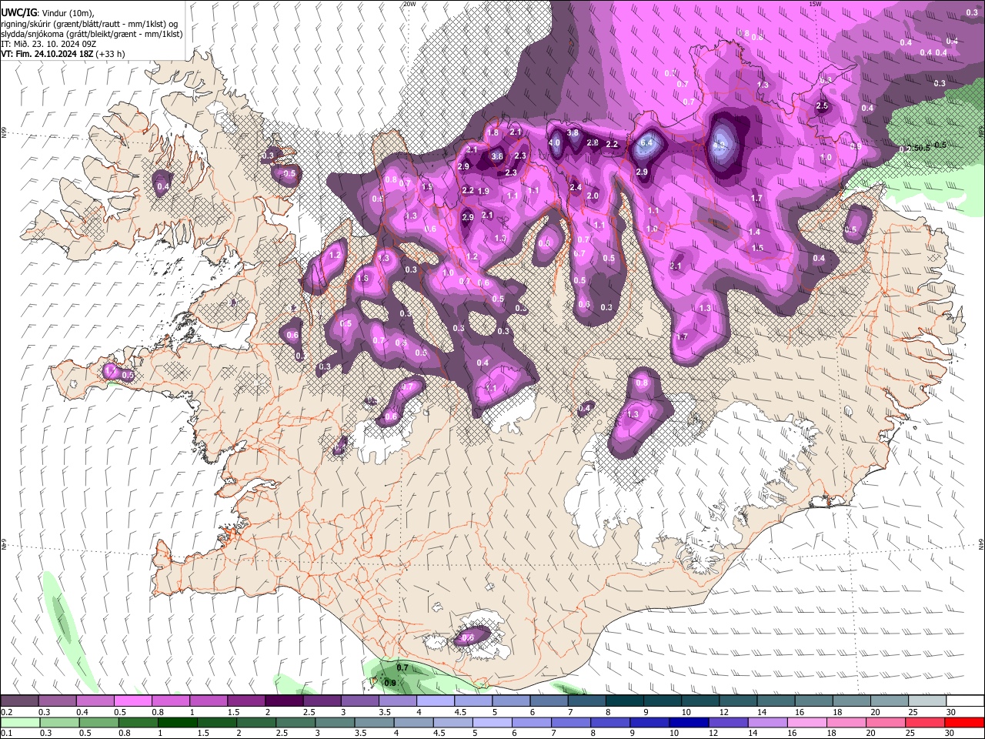Click upper legend lavender swatch at 4.5
The width and height of the screenshot is (985, 739).
click(473, 701)
